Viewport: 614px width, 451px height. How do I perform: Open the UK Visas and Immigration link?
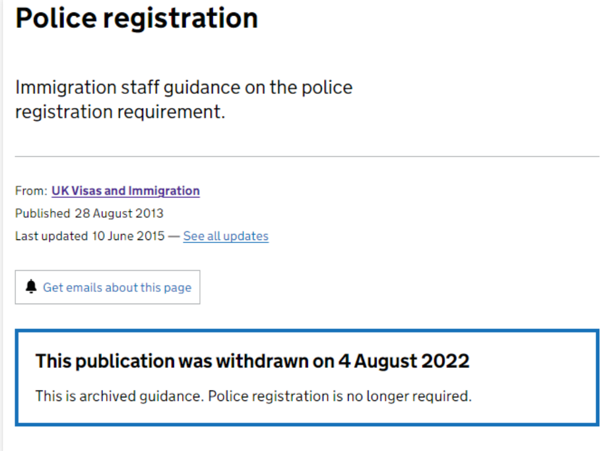coord(125,191)
